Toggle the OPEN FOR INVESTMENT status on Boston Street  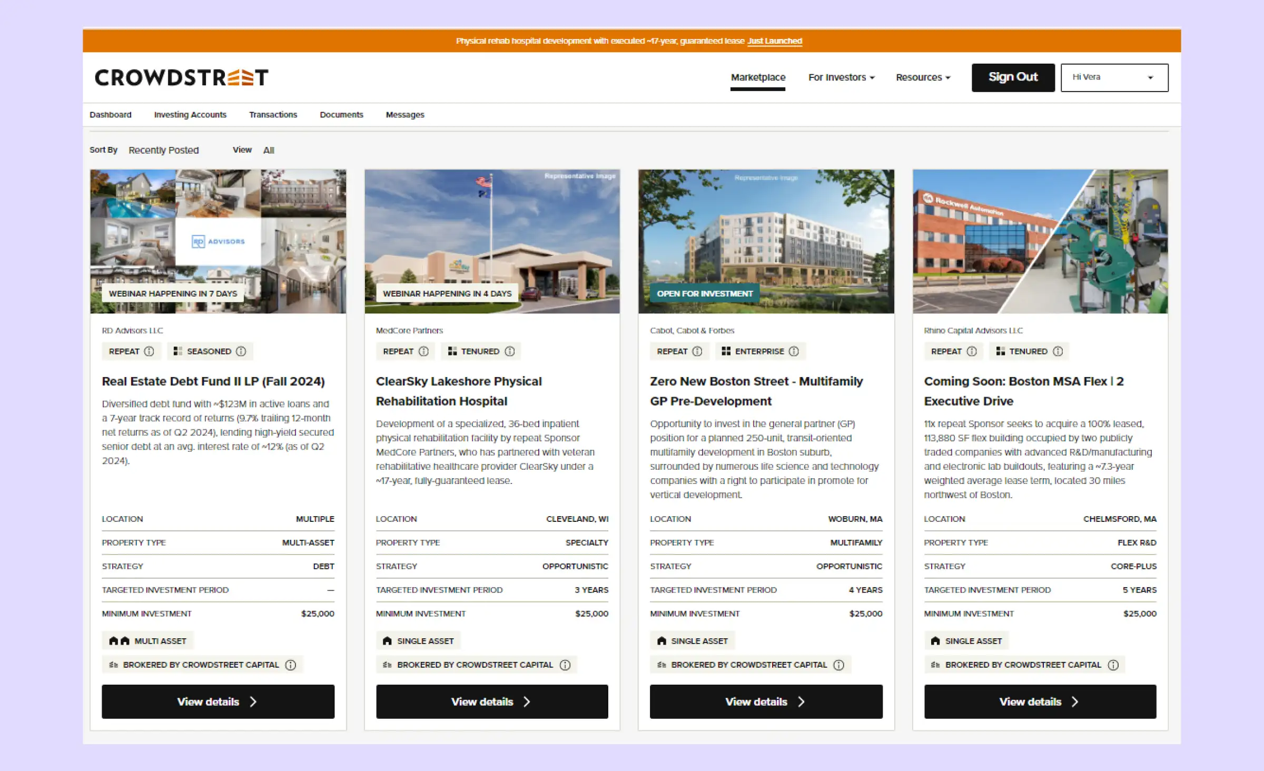pyautogui.click(x=703, y=292)
